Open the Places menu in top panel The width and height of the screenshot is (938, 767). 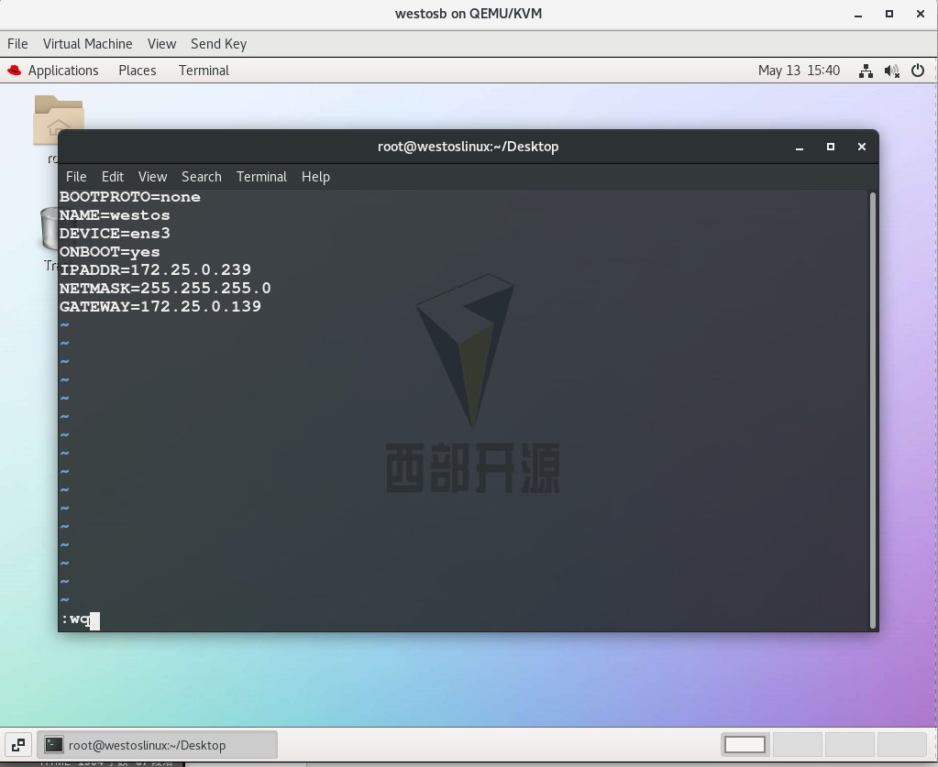(x=137, y=71)
